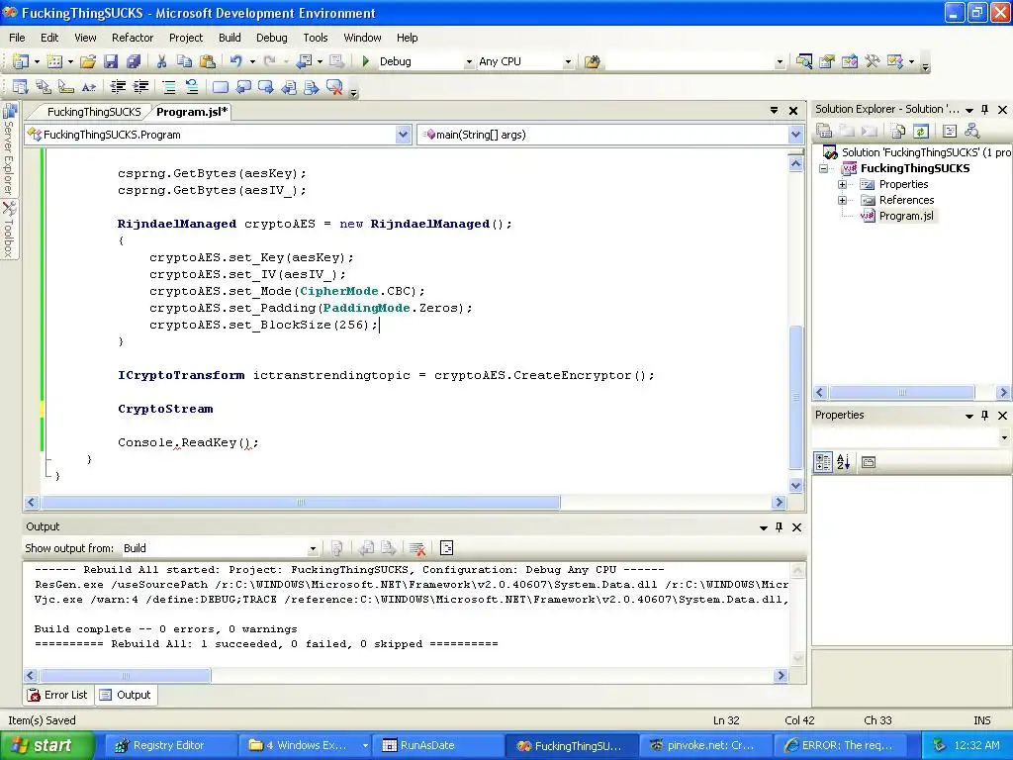Screen dimensions: 1013x760
Task: Open the Toolbox side tab
Action: [x=9, y=230]
